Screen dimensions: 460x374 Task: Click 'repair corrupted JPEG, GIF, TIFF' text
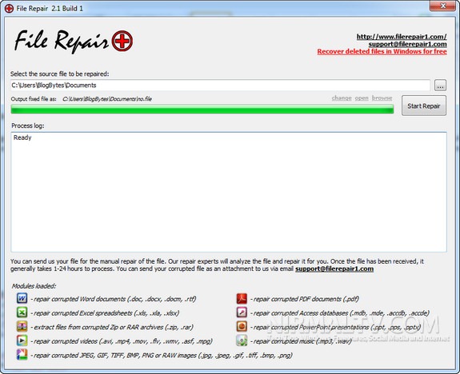(162, 356)
